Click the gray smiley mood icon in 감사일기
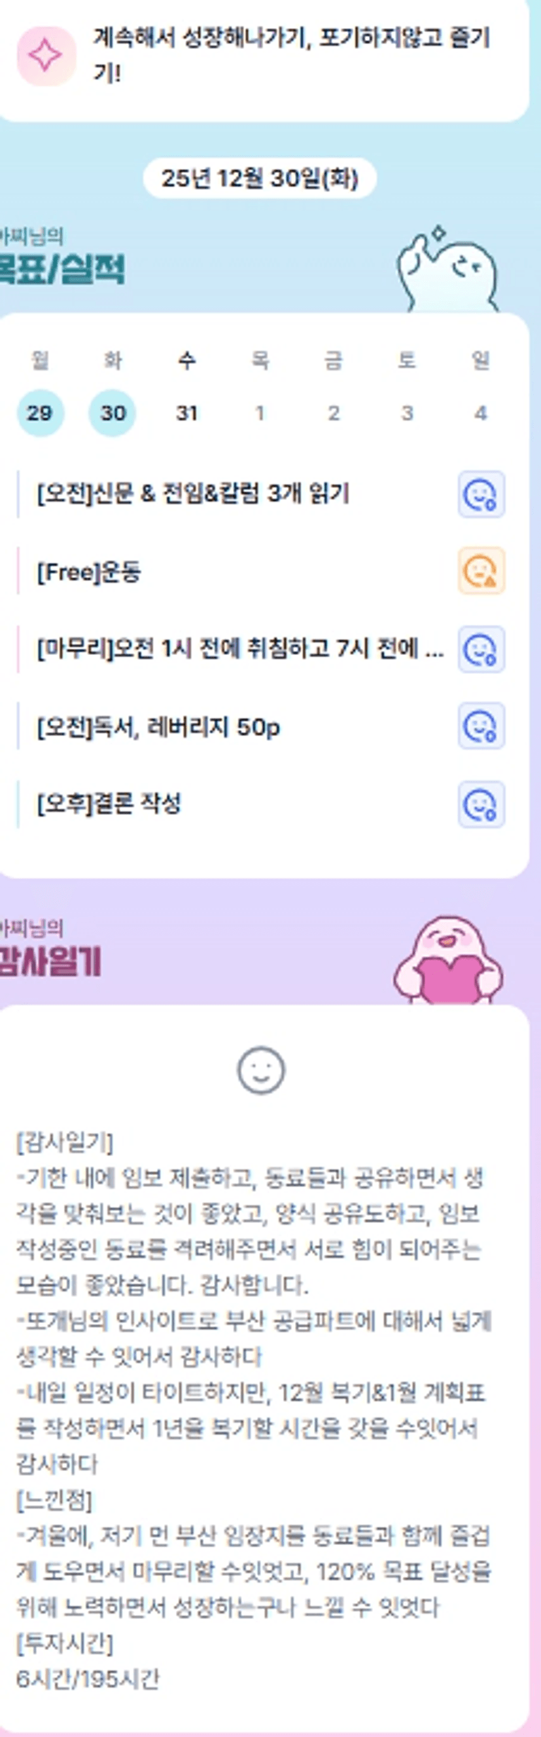541x1737 pixels. pos(261,1070)
